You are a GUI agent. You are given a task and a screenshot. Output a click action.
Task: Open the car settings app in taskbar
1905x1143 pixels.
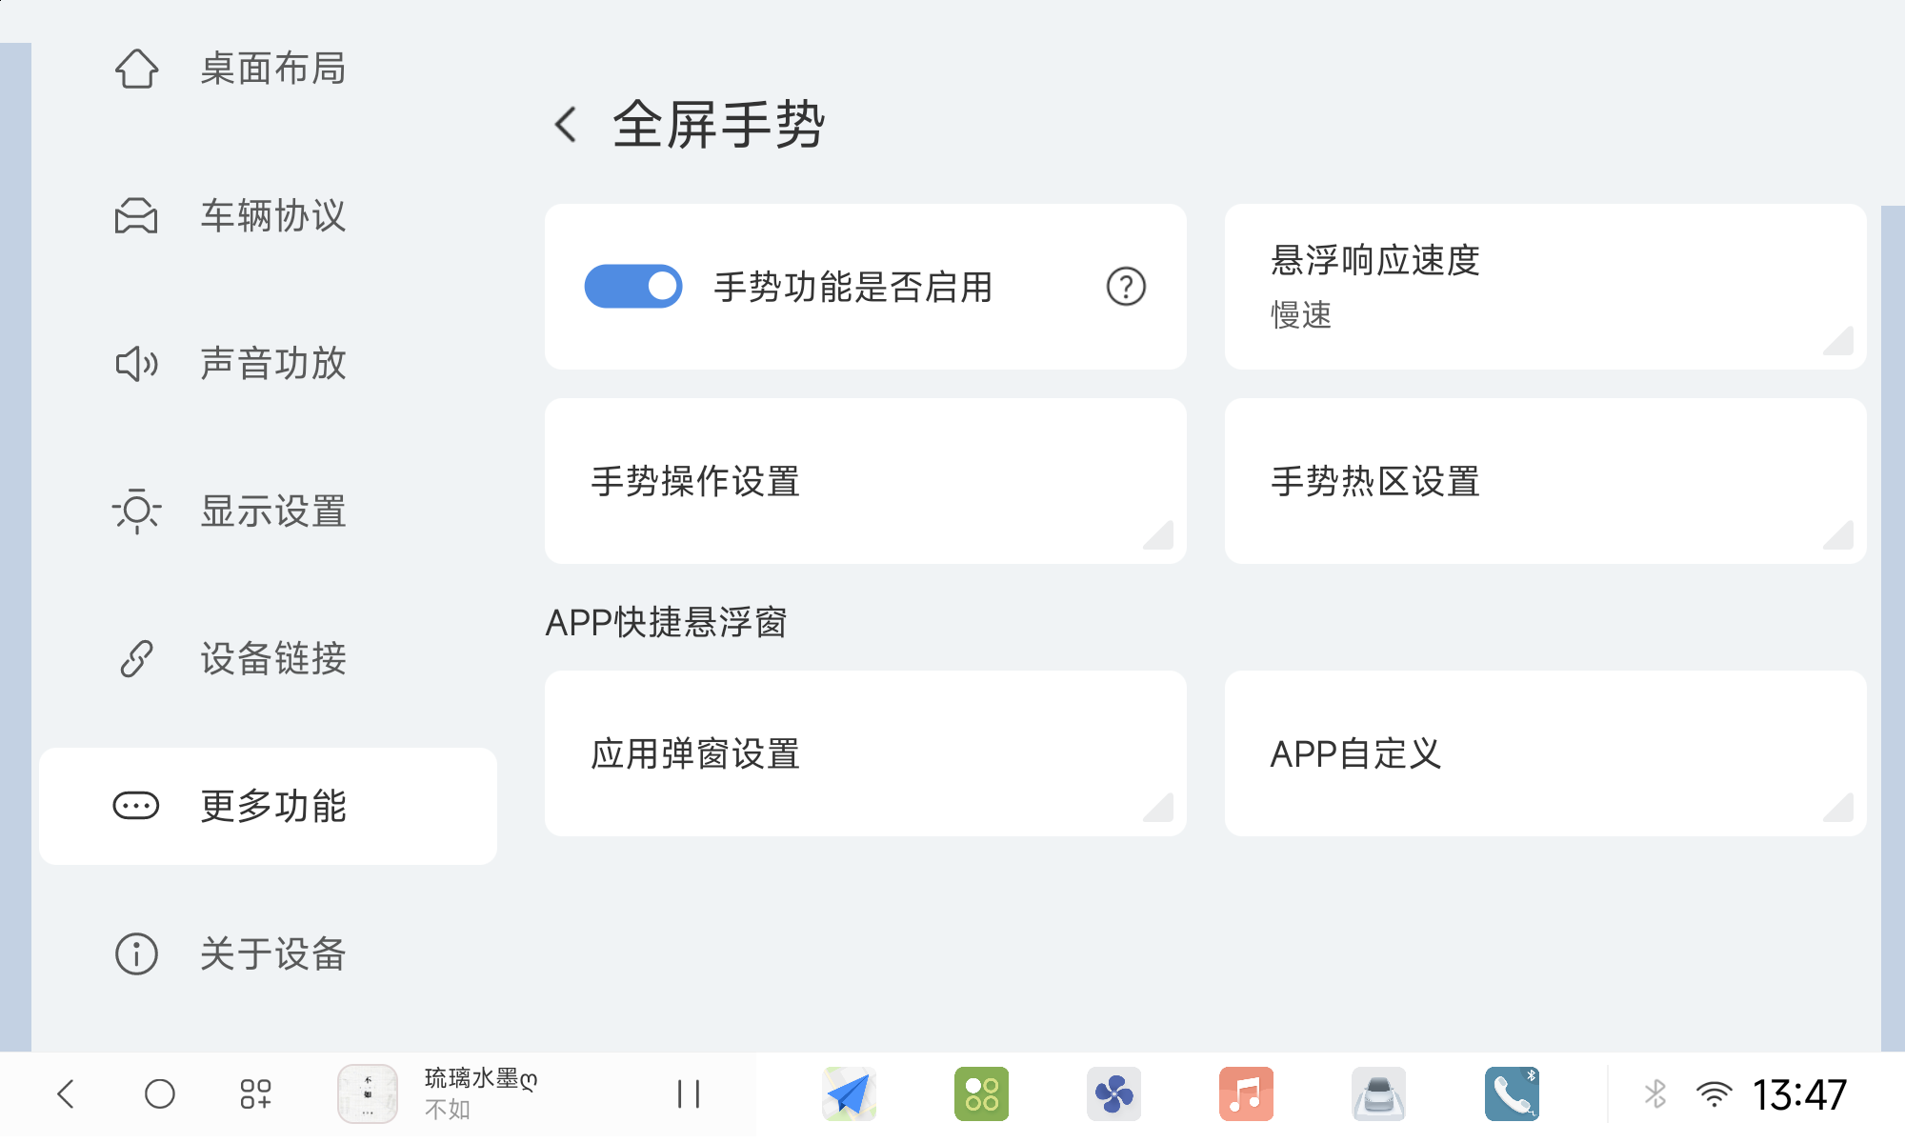point(1379,1093)
